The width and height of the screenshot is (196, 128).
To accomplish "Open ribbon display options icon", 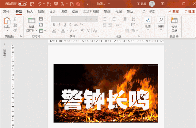I will (163, 4).
